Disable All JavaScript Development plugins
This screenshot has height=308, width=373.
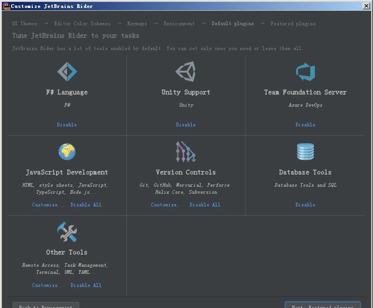pyautogui.click(x=86, y=205)
